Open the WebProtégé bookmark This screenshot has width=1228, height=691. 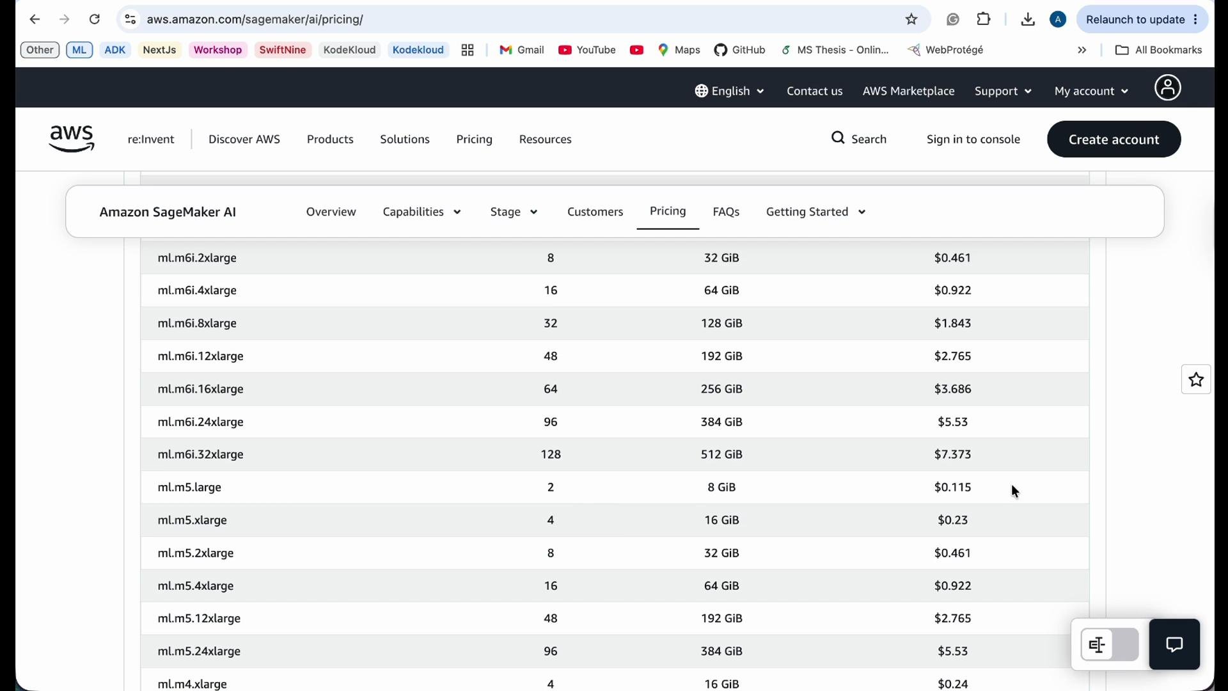pos(946,50)
